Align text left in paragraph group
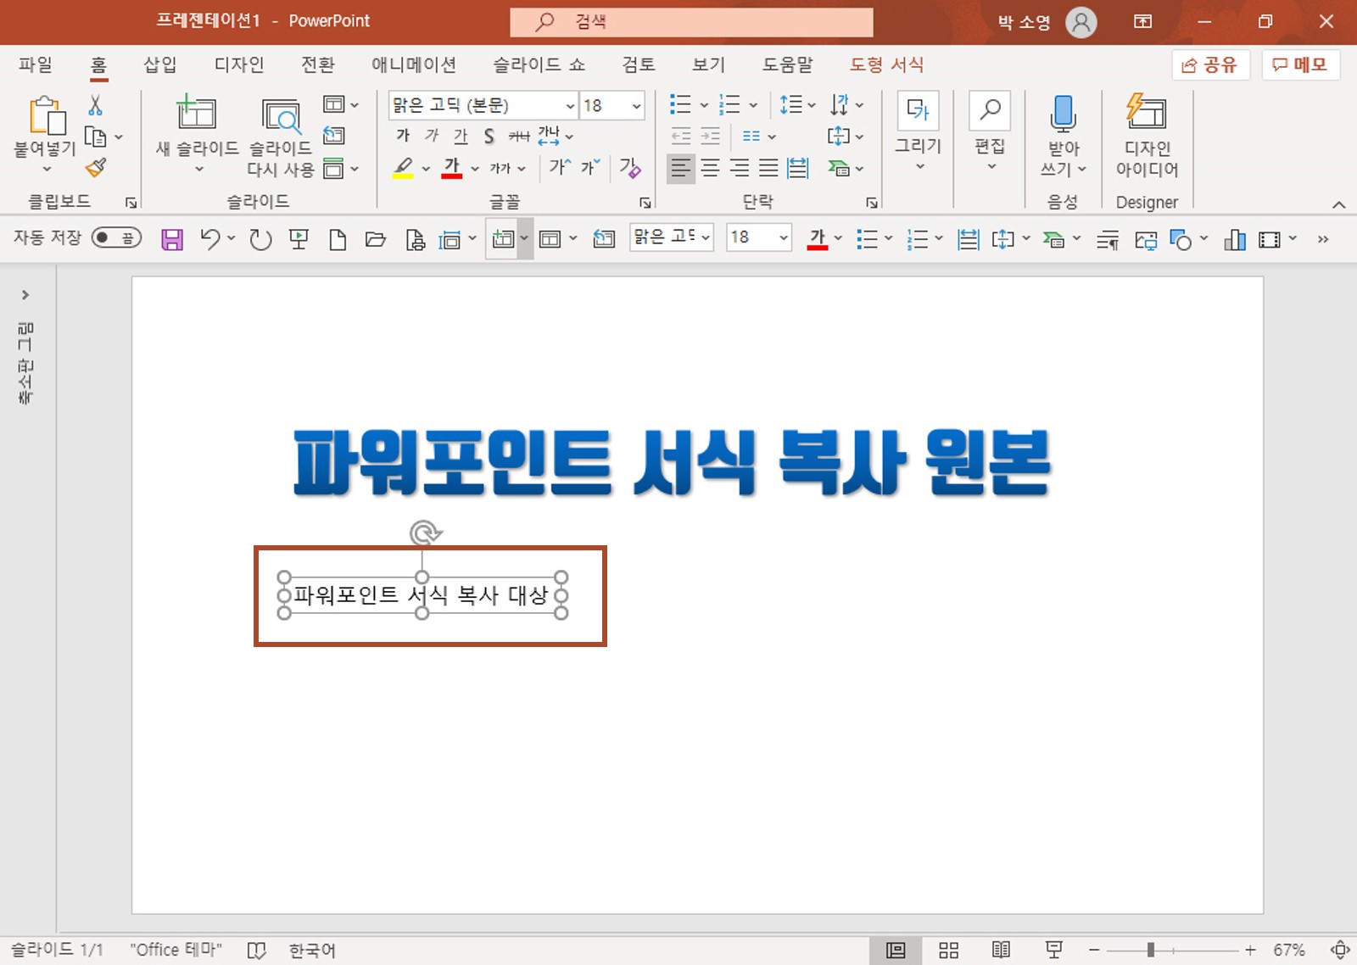Image resolution: width=1357 pixels, height=965 pixels. (681, 168)
